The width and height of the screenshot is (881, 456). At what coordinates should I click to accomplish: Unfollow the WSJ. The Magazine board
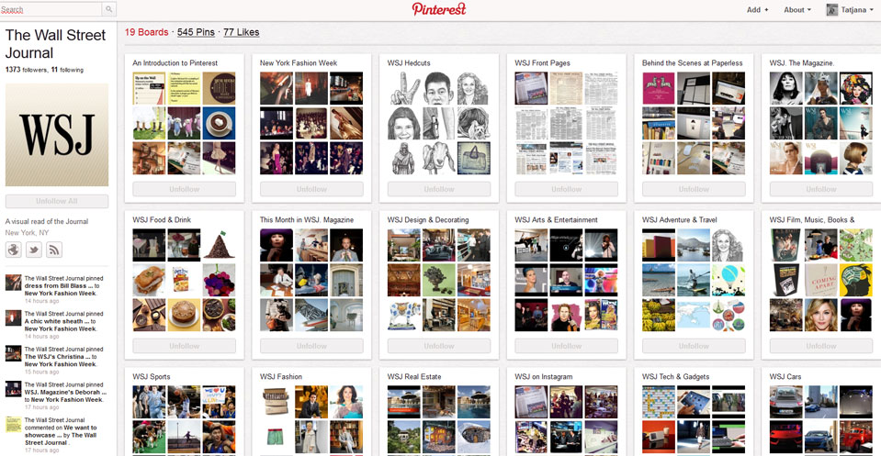point(821,189)
